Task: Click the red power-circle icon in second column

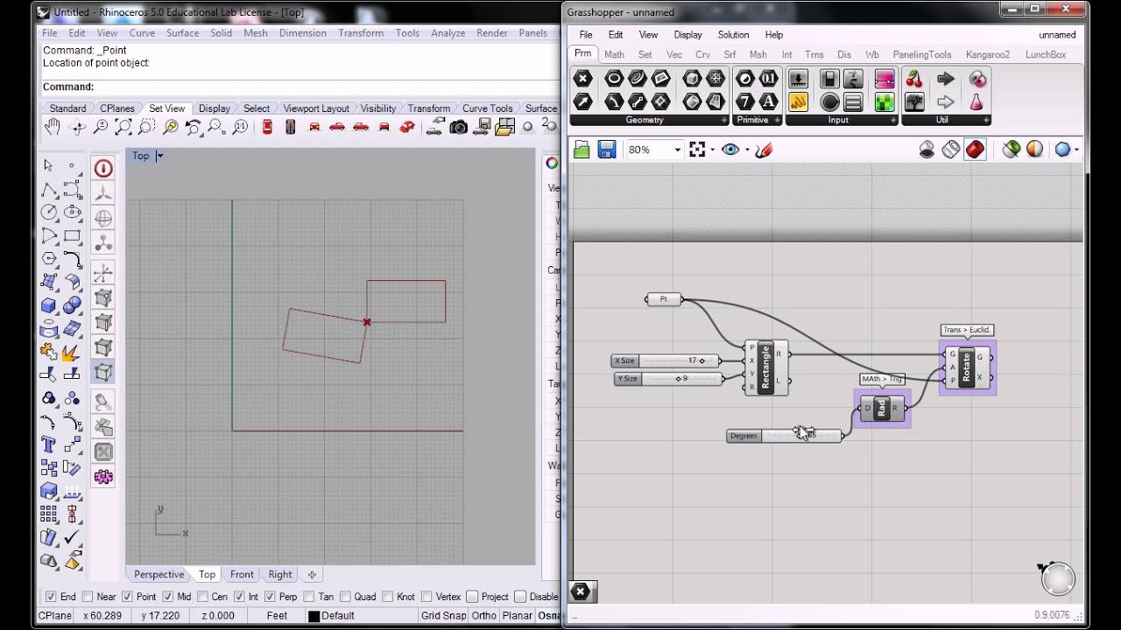Action: [x=103, y=169]
